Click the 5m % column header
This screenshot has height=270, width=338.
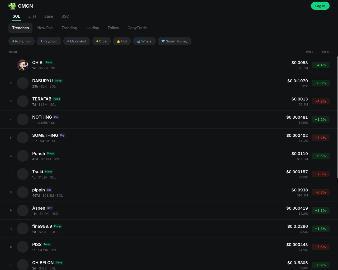325,52
